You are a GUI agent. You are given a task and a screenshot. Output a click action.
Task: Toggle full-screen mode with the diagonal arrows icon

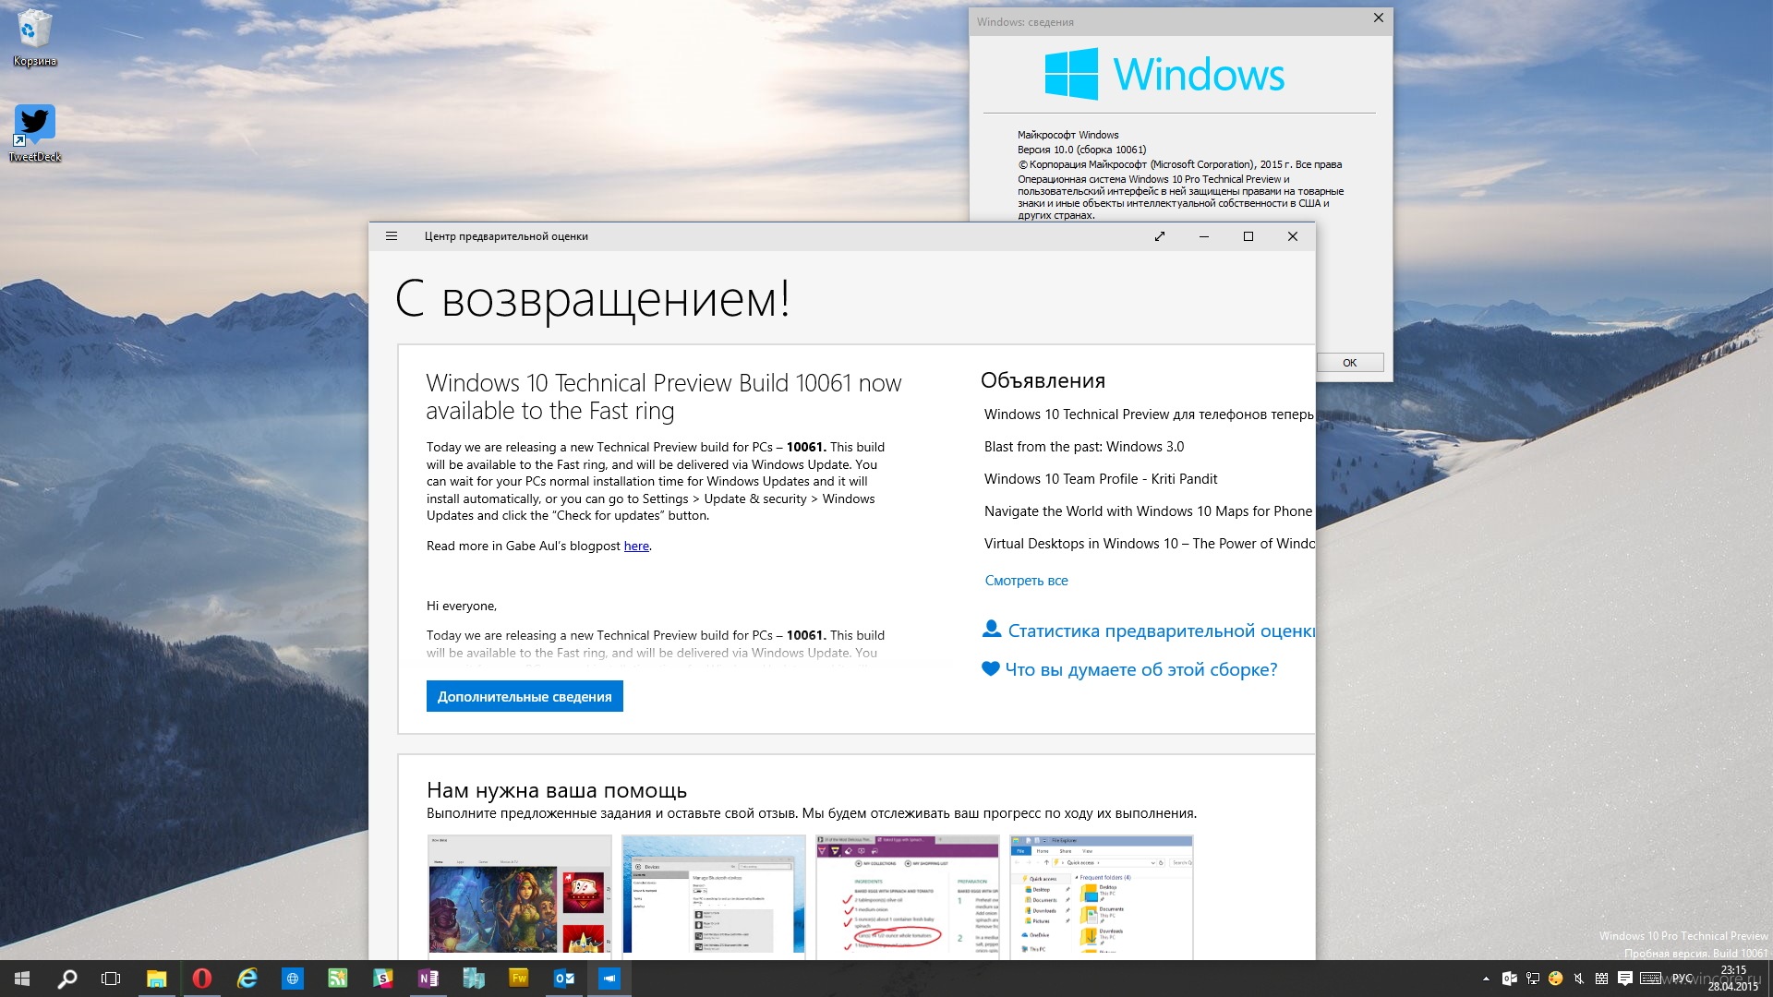click(1160, 236)
